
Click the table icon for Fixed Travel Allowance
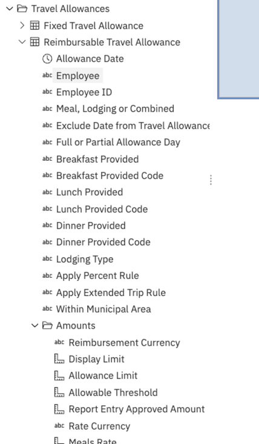click(x=34, y=25)
